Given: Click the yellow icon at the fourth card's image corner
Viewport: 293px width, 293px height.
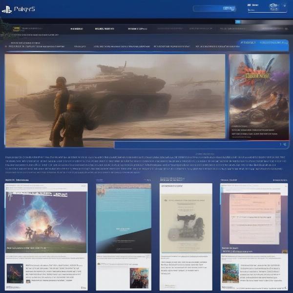Looking at the screenshot, I should tap(285, 251).
